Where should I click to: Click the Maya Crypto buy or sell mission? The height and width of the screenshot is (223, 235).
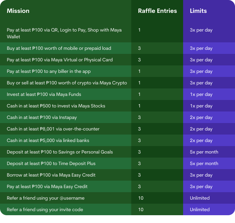click(x=67, y=83)
